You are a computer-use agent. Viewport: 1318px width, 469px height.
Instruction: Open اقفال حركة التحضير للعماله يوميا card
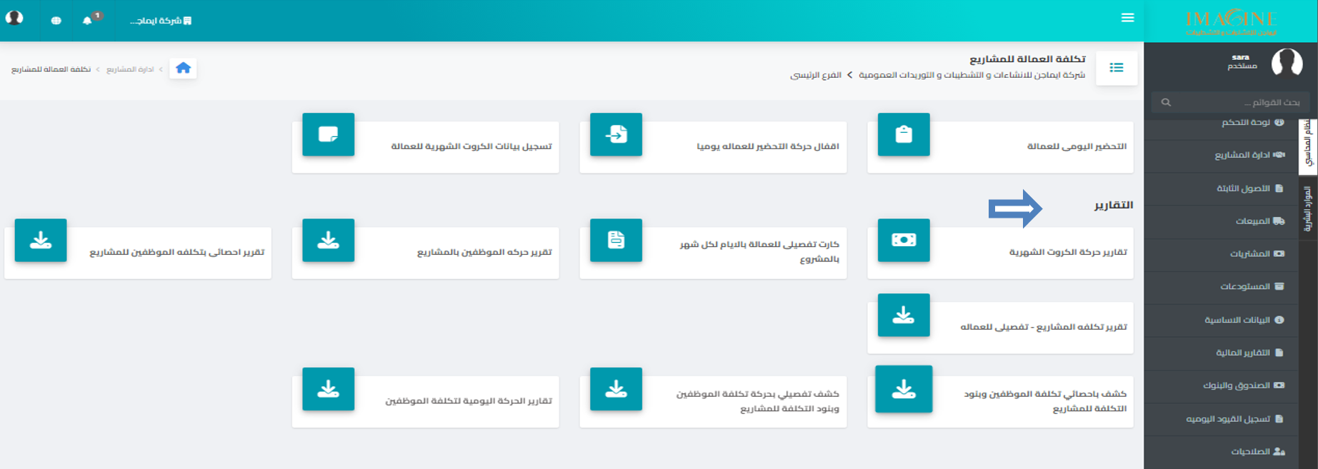[713, 146]
